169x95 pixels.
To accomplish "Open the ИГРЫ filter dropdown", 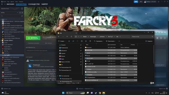I will (10, 13).
